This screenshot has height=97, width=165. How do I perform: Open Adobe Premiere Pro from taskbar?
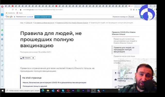83,91
